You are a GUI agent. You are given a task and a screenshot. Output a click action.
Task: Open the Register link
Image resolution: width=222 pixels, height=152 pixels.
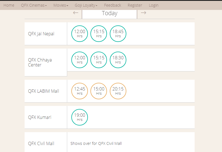click(135, 5)
